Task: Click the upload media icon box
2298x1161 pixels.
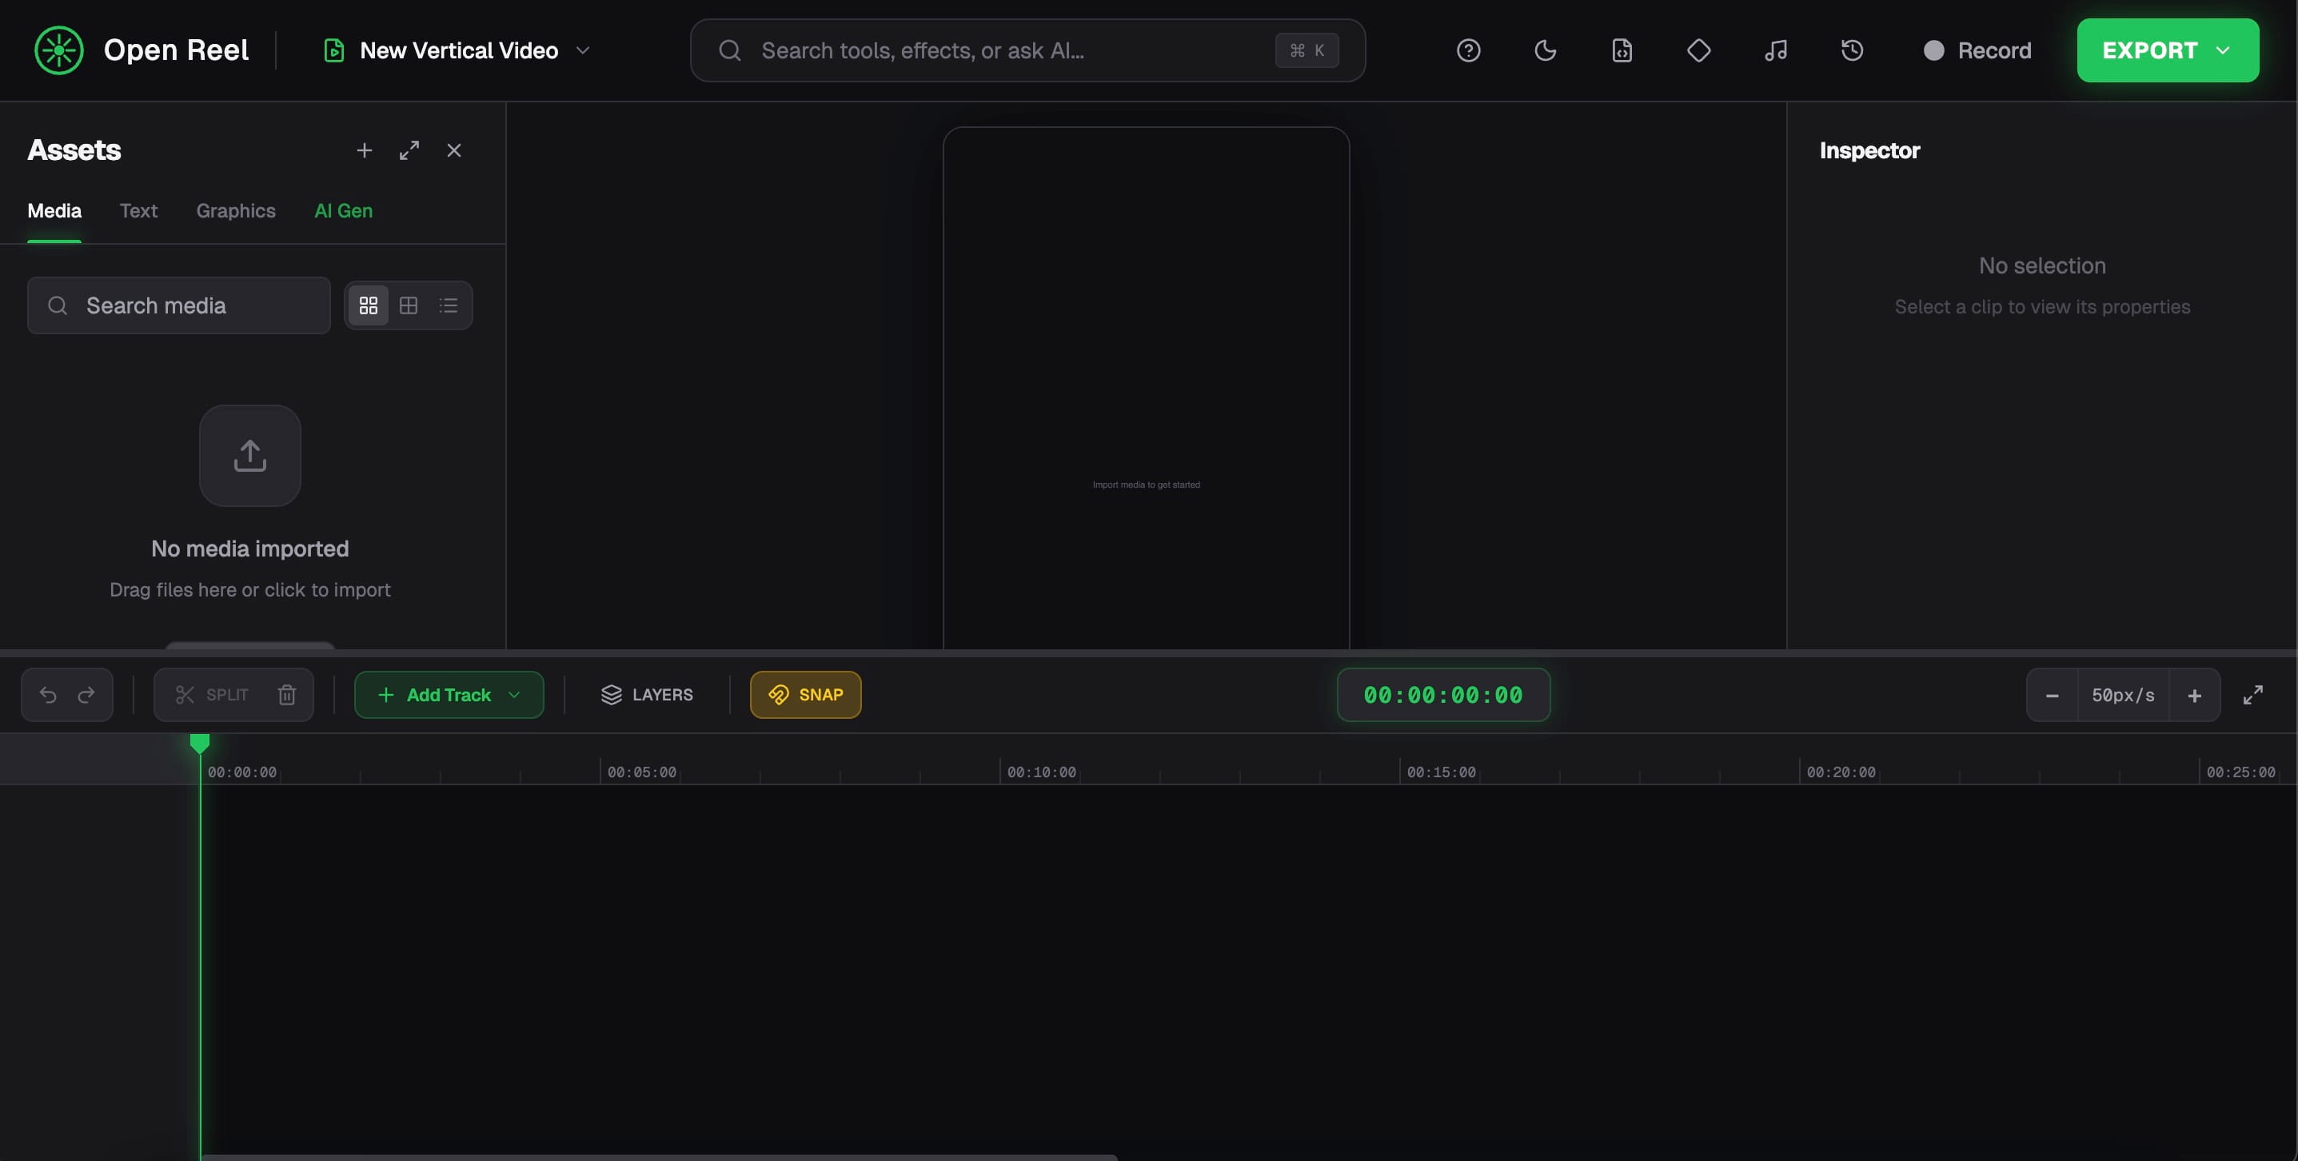Action: pos(249,456)
